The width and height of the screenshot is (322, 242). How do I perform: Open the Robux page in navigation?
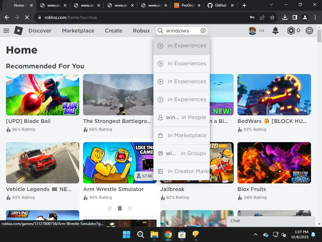tap(141, 31)
